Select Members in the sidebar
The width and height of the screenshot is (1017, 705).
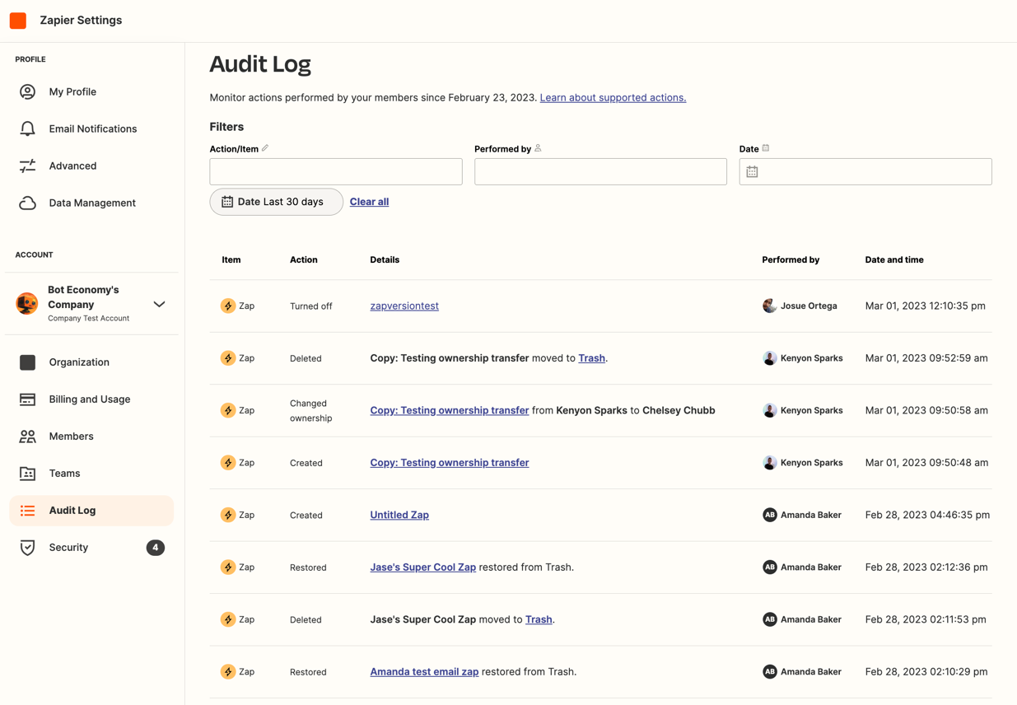[71, 436]
